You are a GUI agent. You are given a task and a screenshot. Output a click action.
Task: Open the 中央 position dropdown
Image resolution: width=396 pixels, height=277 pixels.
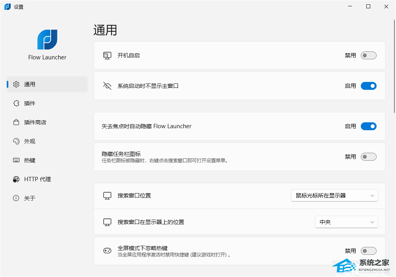pos(346,222)
